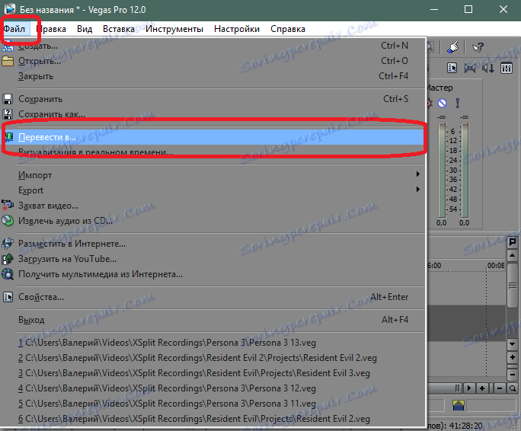Select Сохранить menu entry

[213, 99]
